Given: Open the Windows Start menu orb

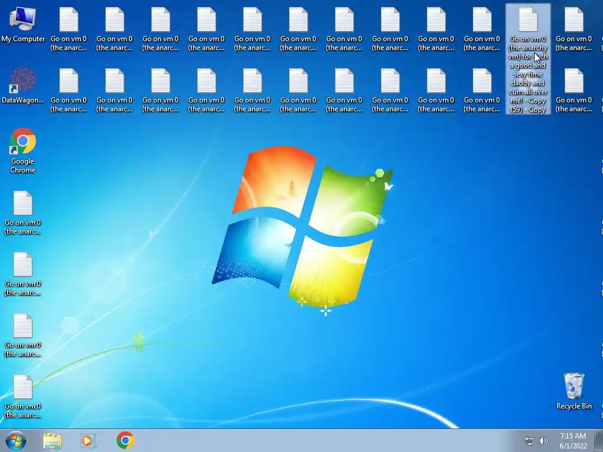Looking at the screenshot, I should click(15, 440).
